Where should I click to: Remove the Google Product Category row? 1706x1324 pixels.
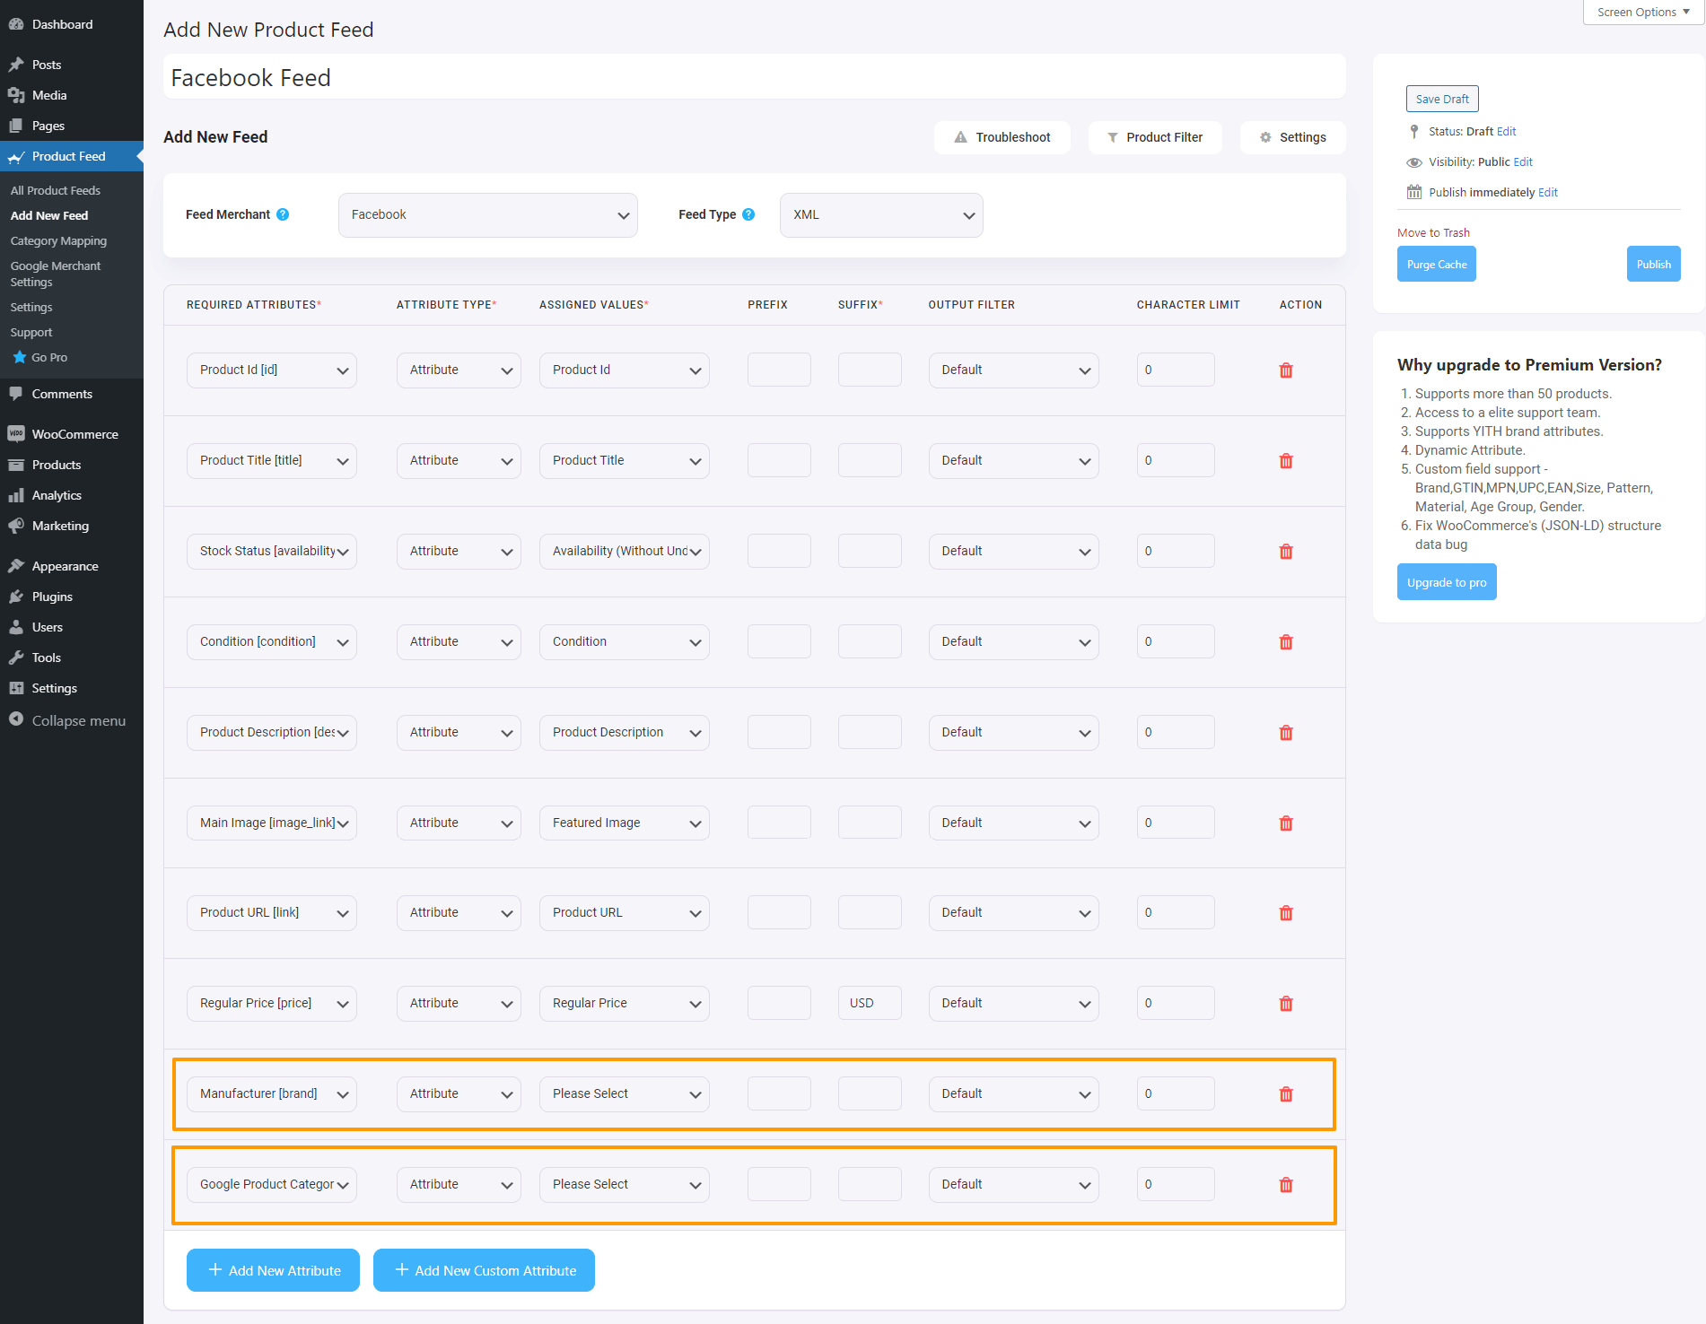click(x=1286, y=1185)
